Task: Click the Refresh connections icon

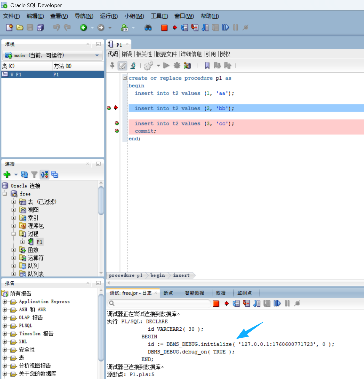Action: pos(24,175)
